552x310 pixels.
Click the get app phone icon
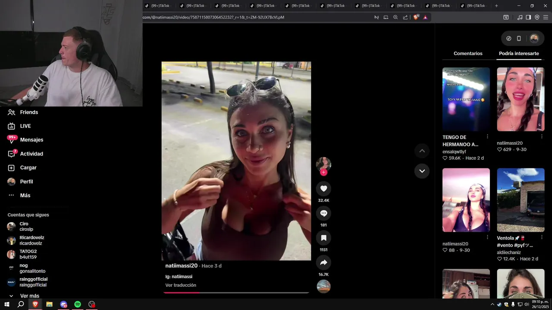(519, 38)
